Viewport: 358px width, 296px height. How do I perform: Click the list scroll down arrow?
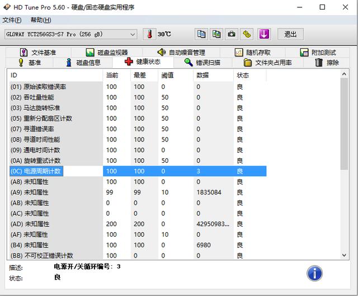[x=344, y=255]
